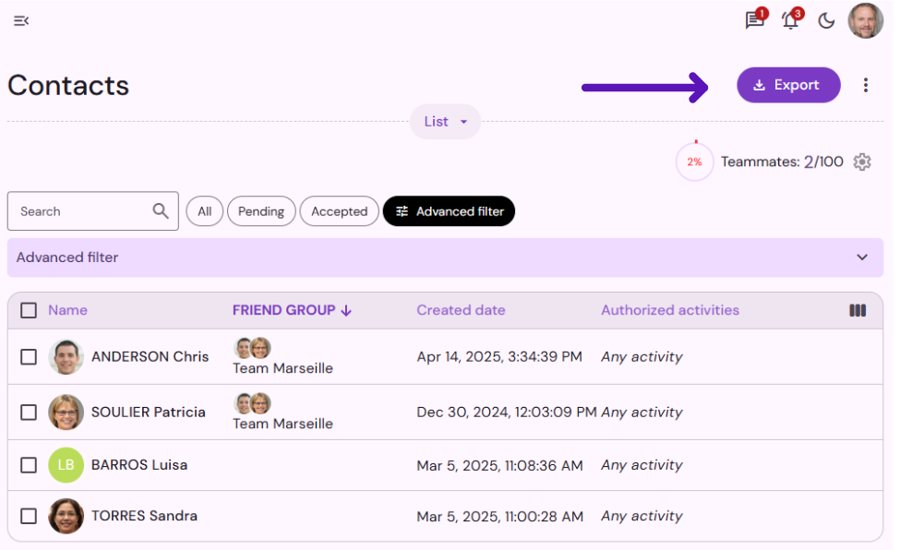
Task: Click SOULIER Patricia profile photo
Action: pyautogui.click(x=66, y=412)
